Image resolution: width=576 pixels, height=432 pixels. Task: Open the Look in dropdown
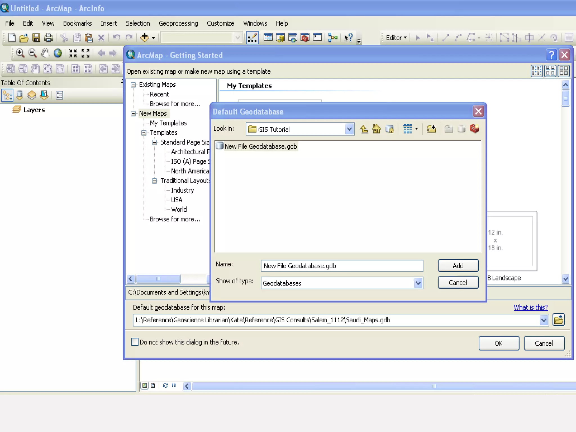pyautogui.click(x=349, y=129)
